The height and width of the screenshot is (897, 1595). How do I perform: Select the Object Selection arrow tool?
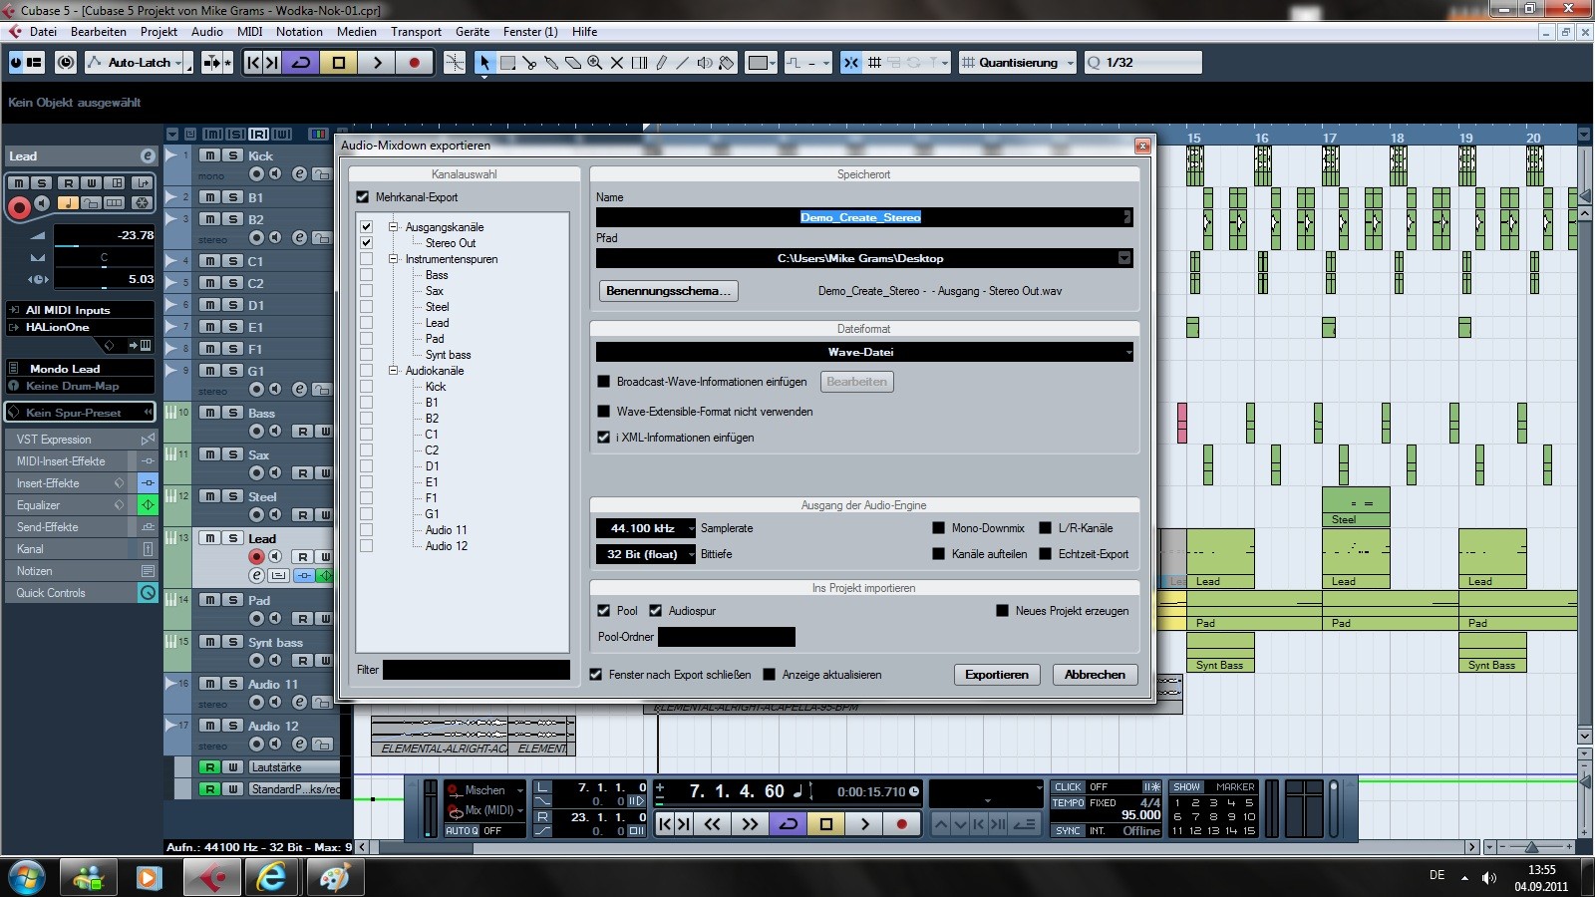click(x=484, y=63)
